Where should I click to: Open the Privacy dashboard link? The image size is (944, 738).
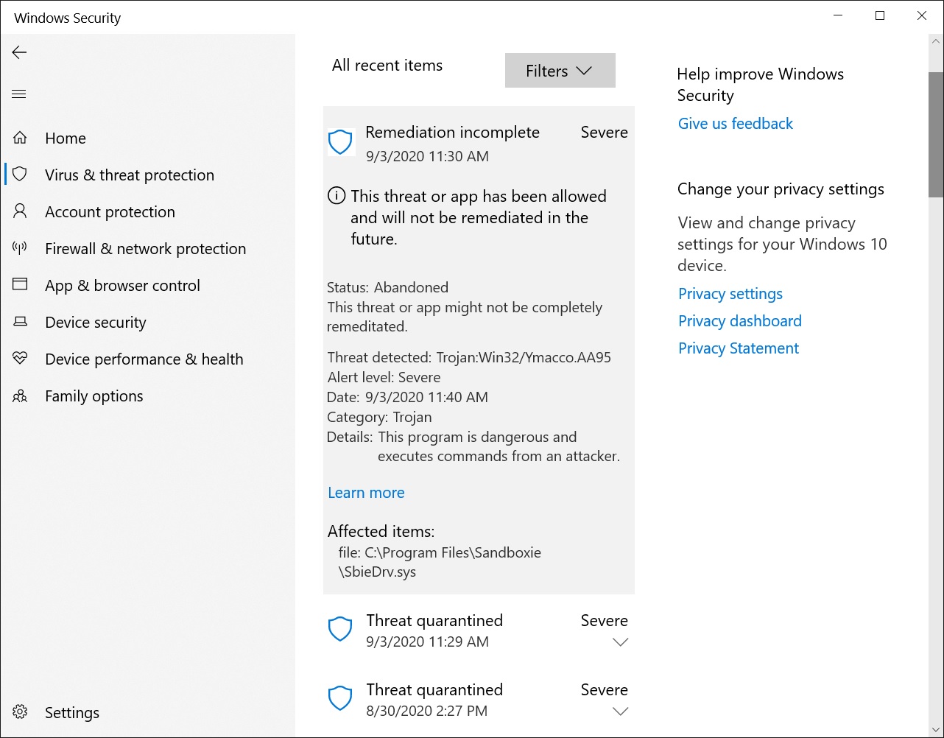click(739, 320)
